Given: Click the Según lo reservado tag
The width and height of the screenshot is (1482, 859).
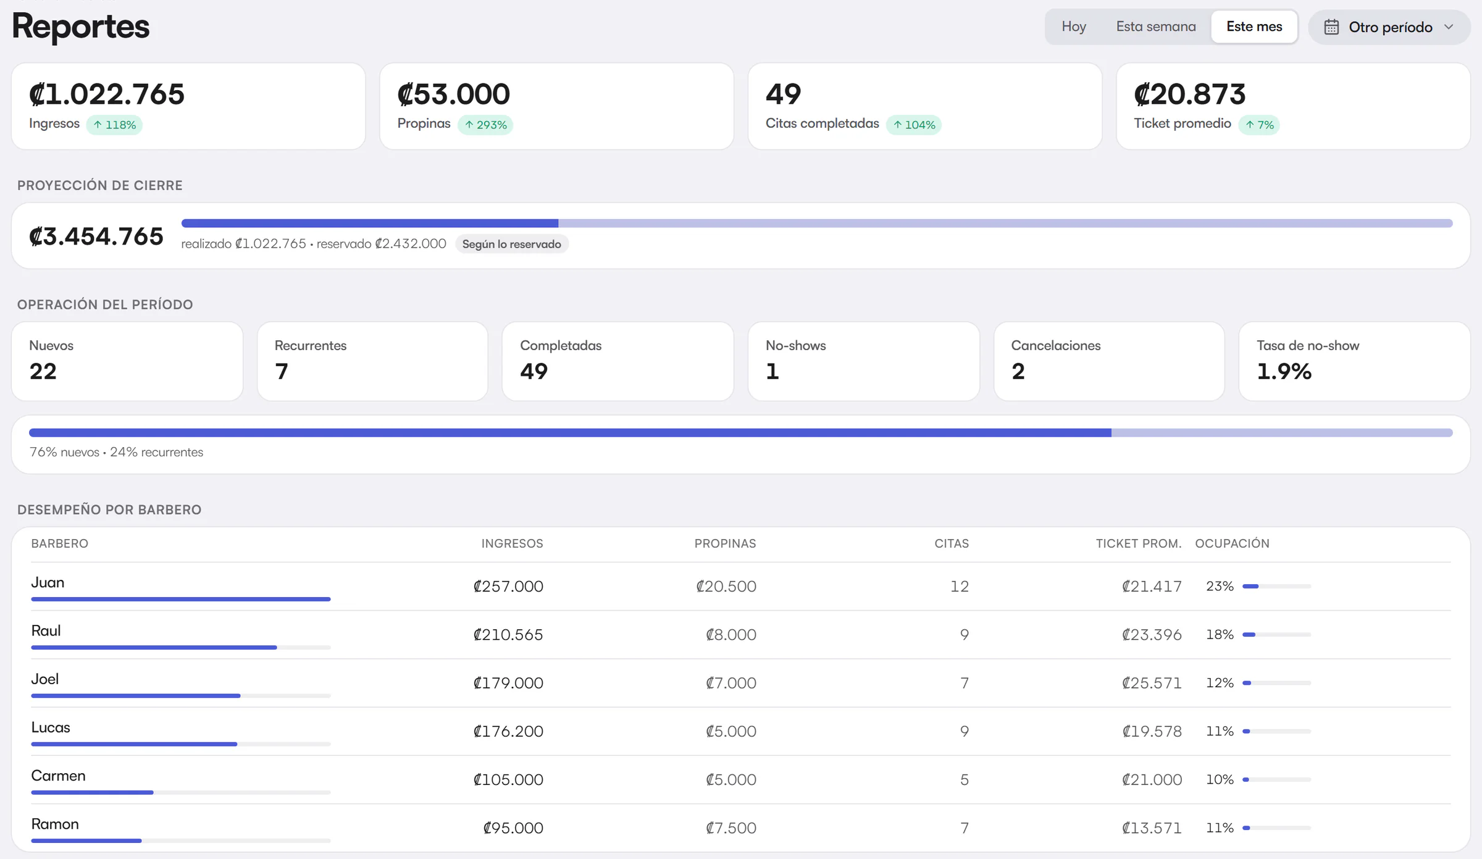Looking at the screenshot, I should 512,244.
